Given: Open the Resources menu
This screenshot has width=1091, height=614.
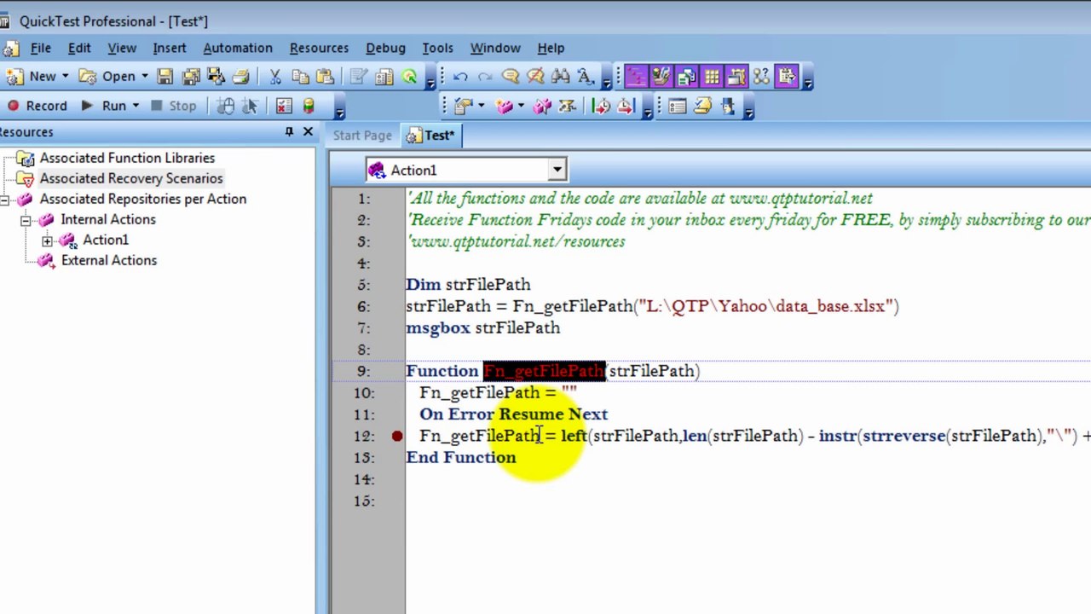Looking at the screenshot, I should 319,48.
